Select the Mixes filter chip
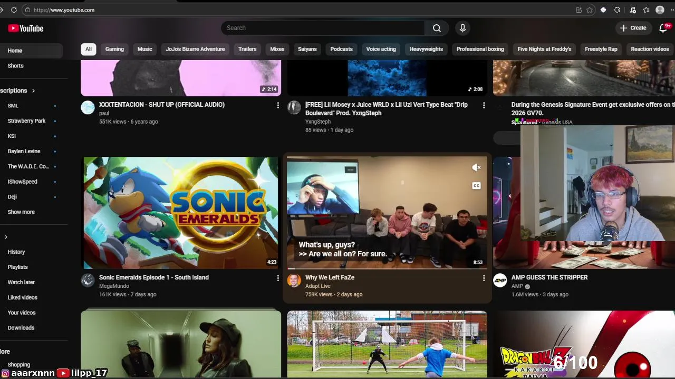Viewport: 675px width, 379px height. 277,49
